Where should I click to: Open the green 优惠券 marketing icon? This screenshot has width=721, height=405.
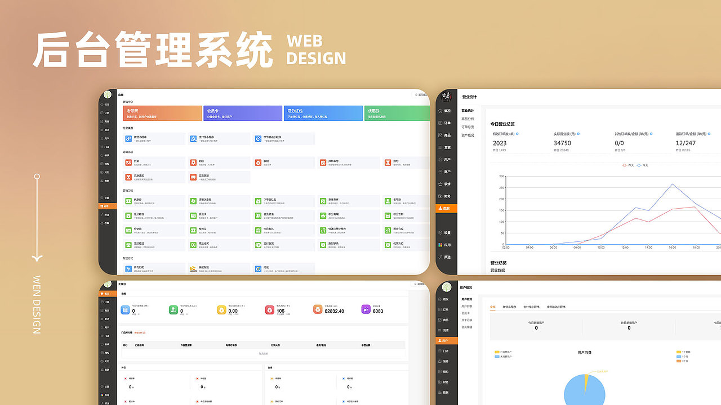[x=128, y=201]
